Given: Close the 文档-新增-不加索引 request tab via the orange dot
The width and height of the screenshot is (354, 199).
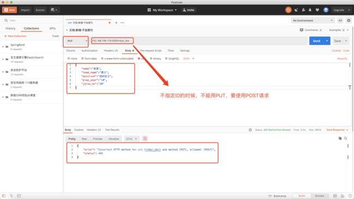Looking at the screenshot, I should point(109,23).
